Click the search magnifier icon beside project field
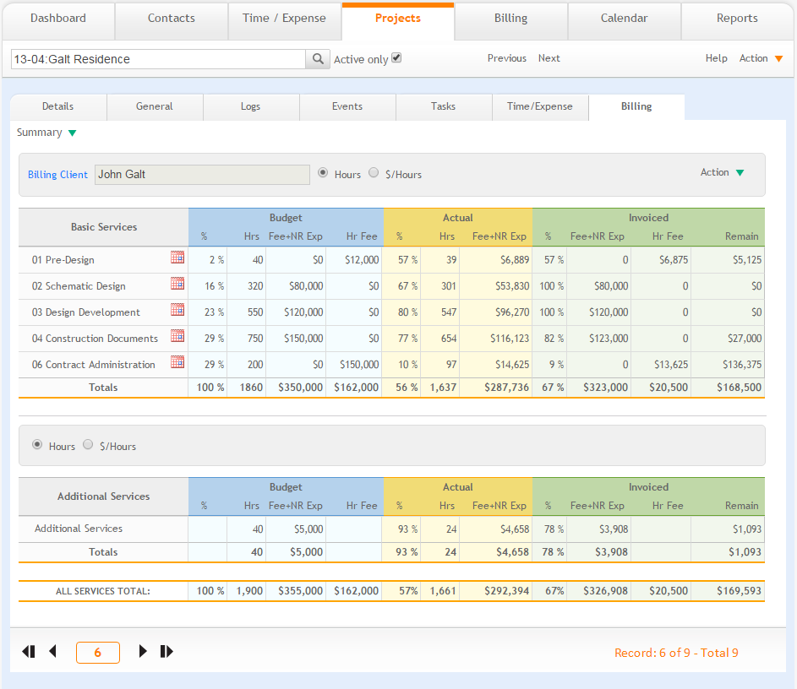797x689 pixels. [x=318, y=59]
